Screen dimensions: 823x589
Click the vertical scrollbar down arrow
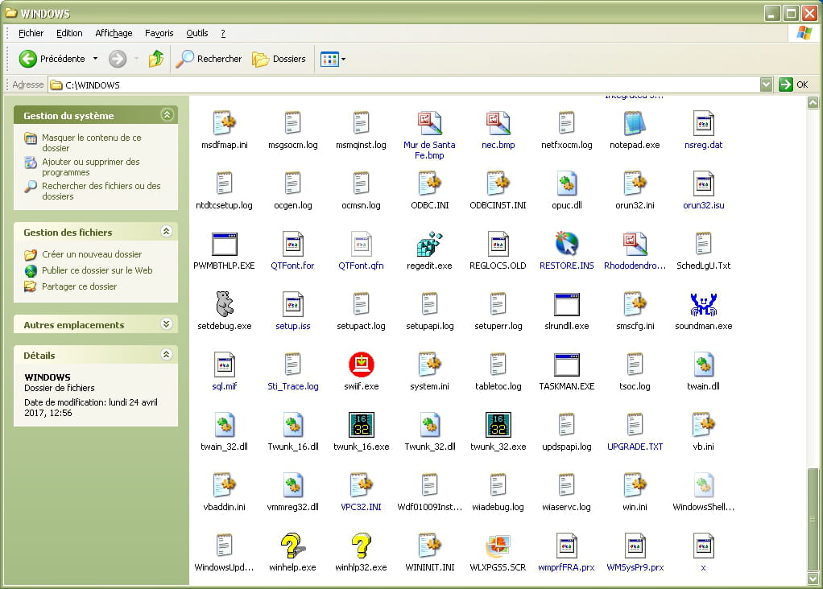(x=814, y=578)
